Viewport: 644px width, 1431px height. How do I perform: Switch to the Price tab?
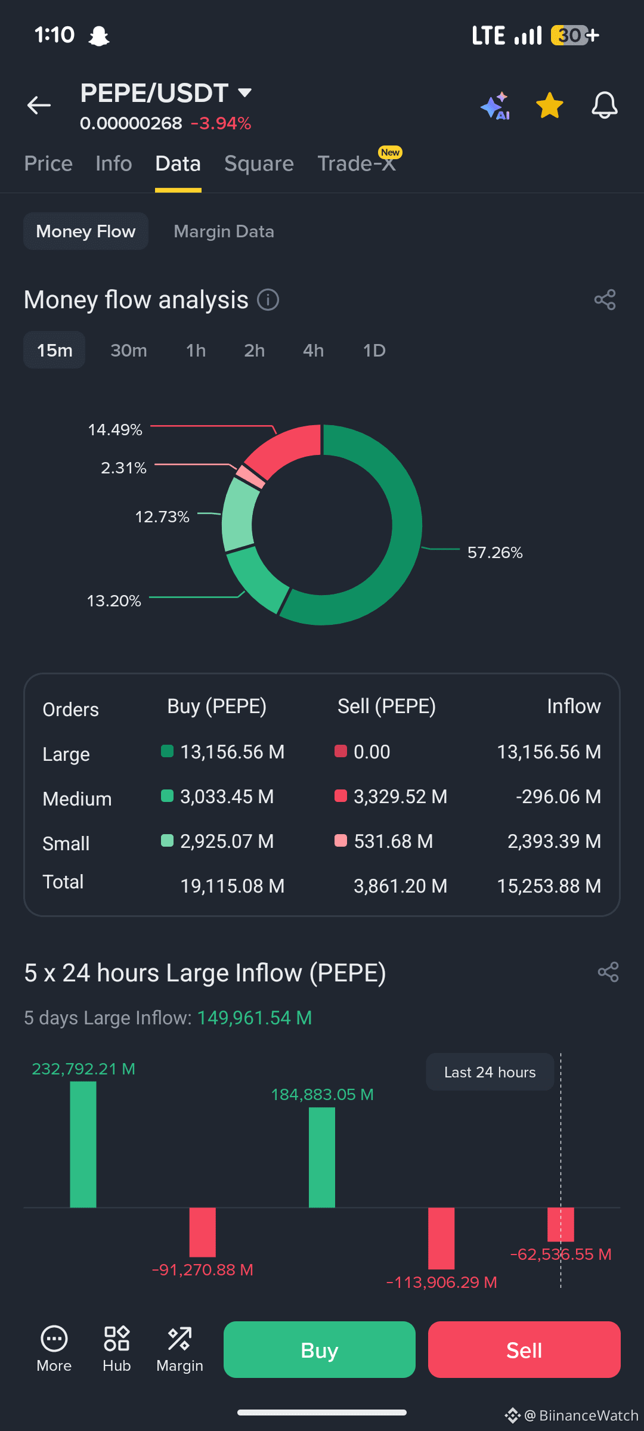pos(48,163)
